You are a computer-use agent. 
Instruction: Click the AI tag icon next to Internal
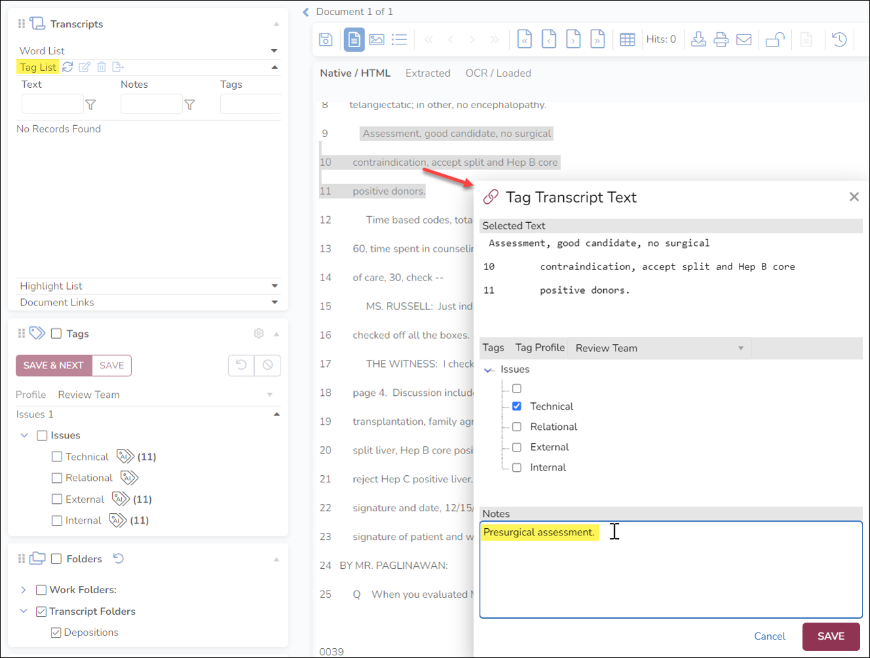point(118,520)
